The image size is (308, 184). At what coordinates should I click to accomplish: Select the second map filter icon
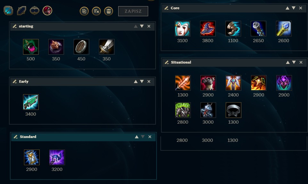(21, 11)
